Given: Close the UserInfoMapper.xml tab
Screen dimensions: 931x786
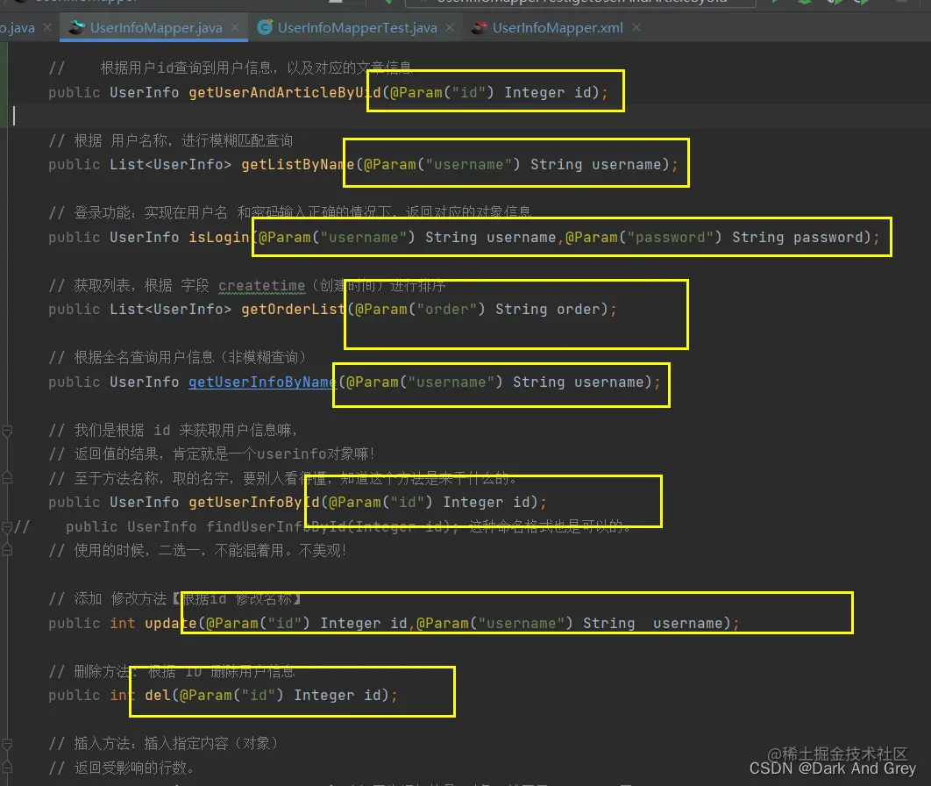Looking at the screenshot, I should 636,27.
